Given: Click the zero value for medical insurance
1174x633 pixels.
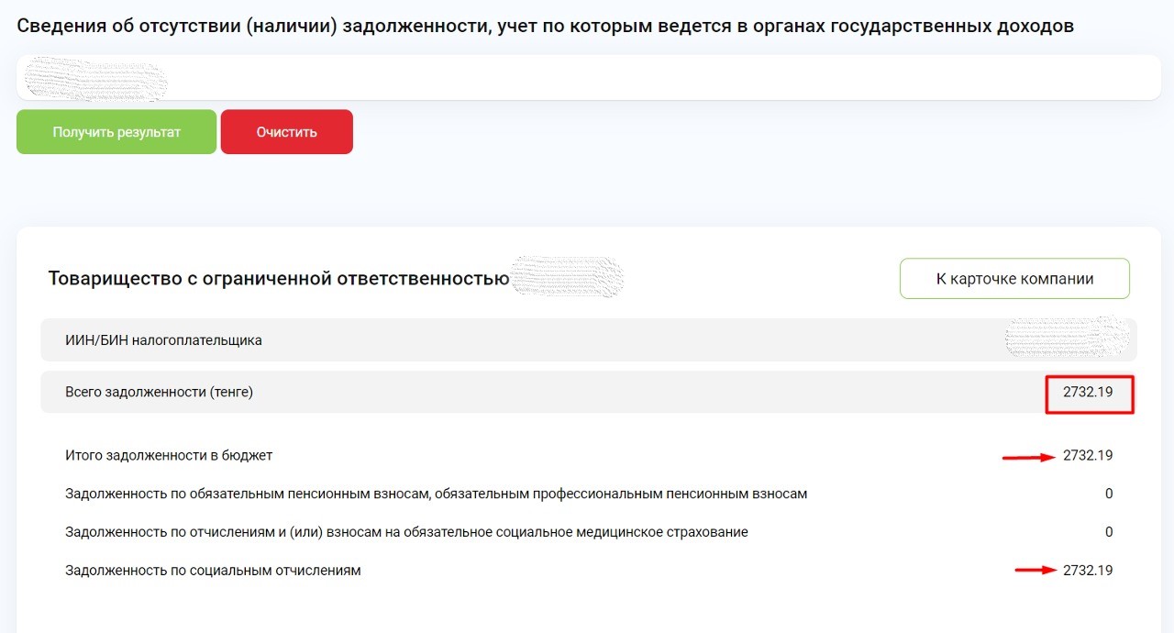Looking at the screenshot, I should 1108,532.
